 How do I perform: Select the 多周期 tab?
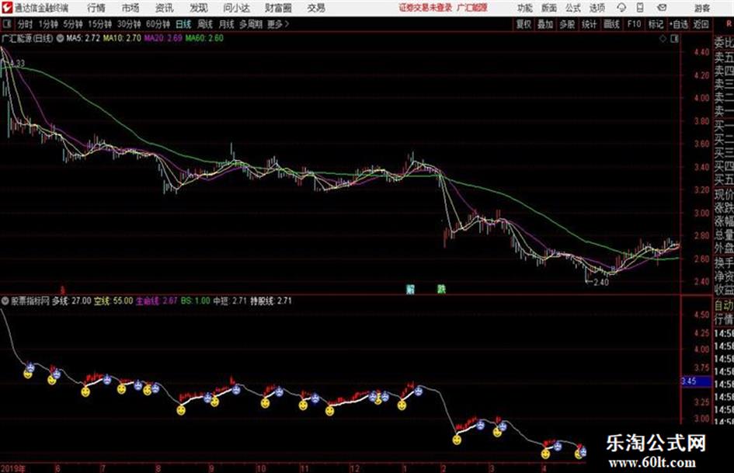click(251, 24)
